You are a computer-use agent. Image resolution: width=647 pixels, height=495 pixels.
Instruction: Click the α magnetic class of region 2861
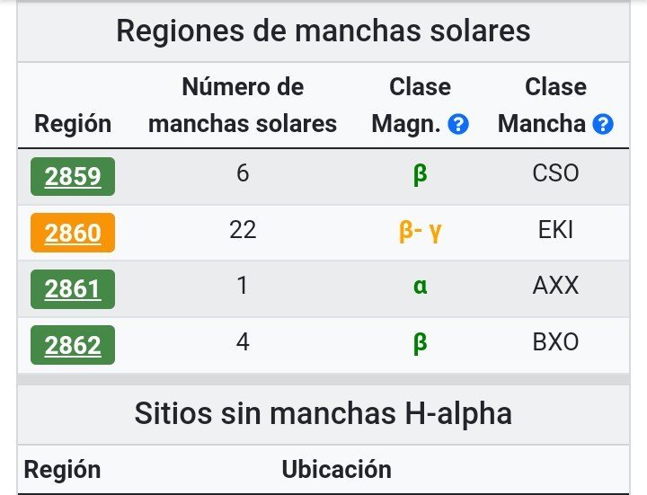click(x=420, y=287)
